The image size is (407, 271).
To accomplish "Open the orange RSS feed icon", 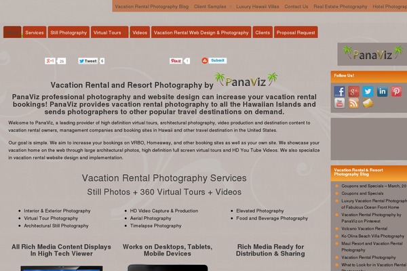I will point(353,103).
